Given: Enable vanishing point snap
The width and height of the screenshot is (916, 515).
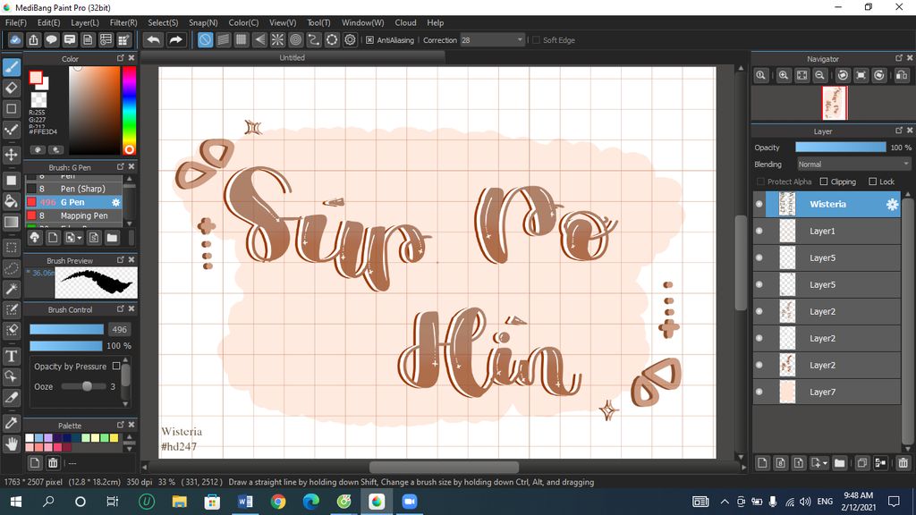Looking at the screenshot, I should coord(259,39).
